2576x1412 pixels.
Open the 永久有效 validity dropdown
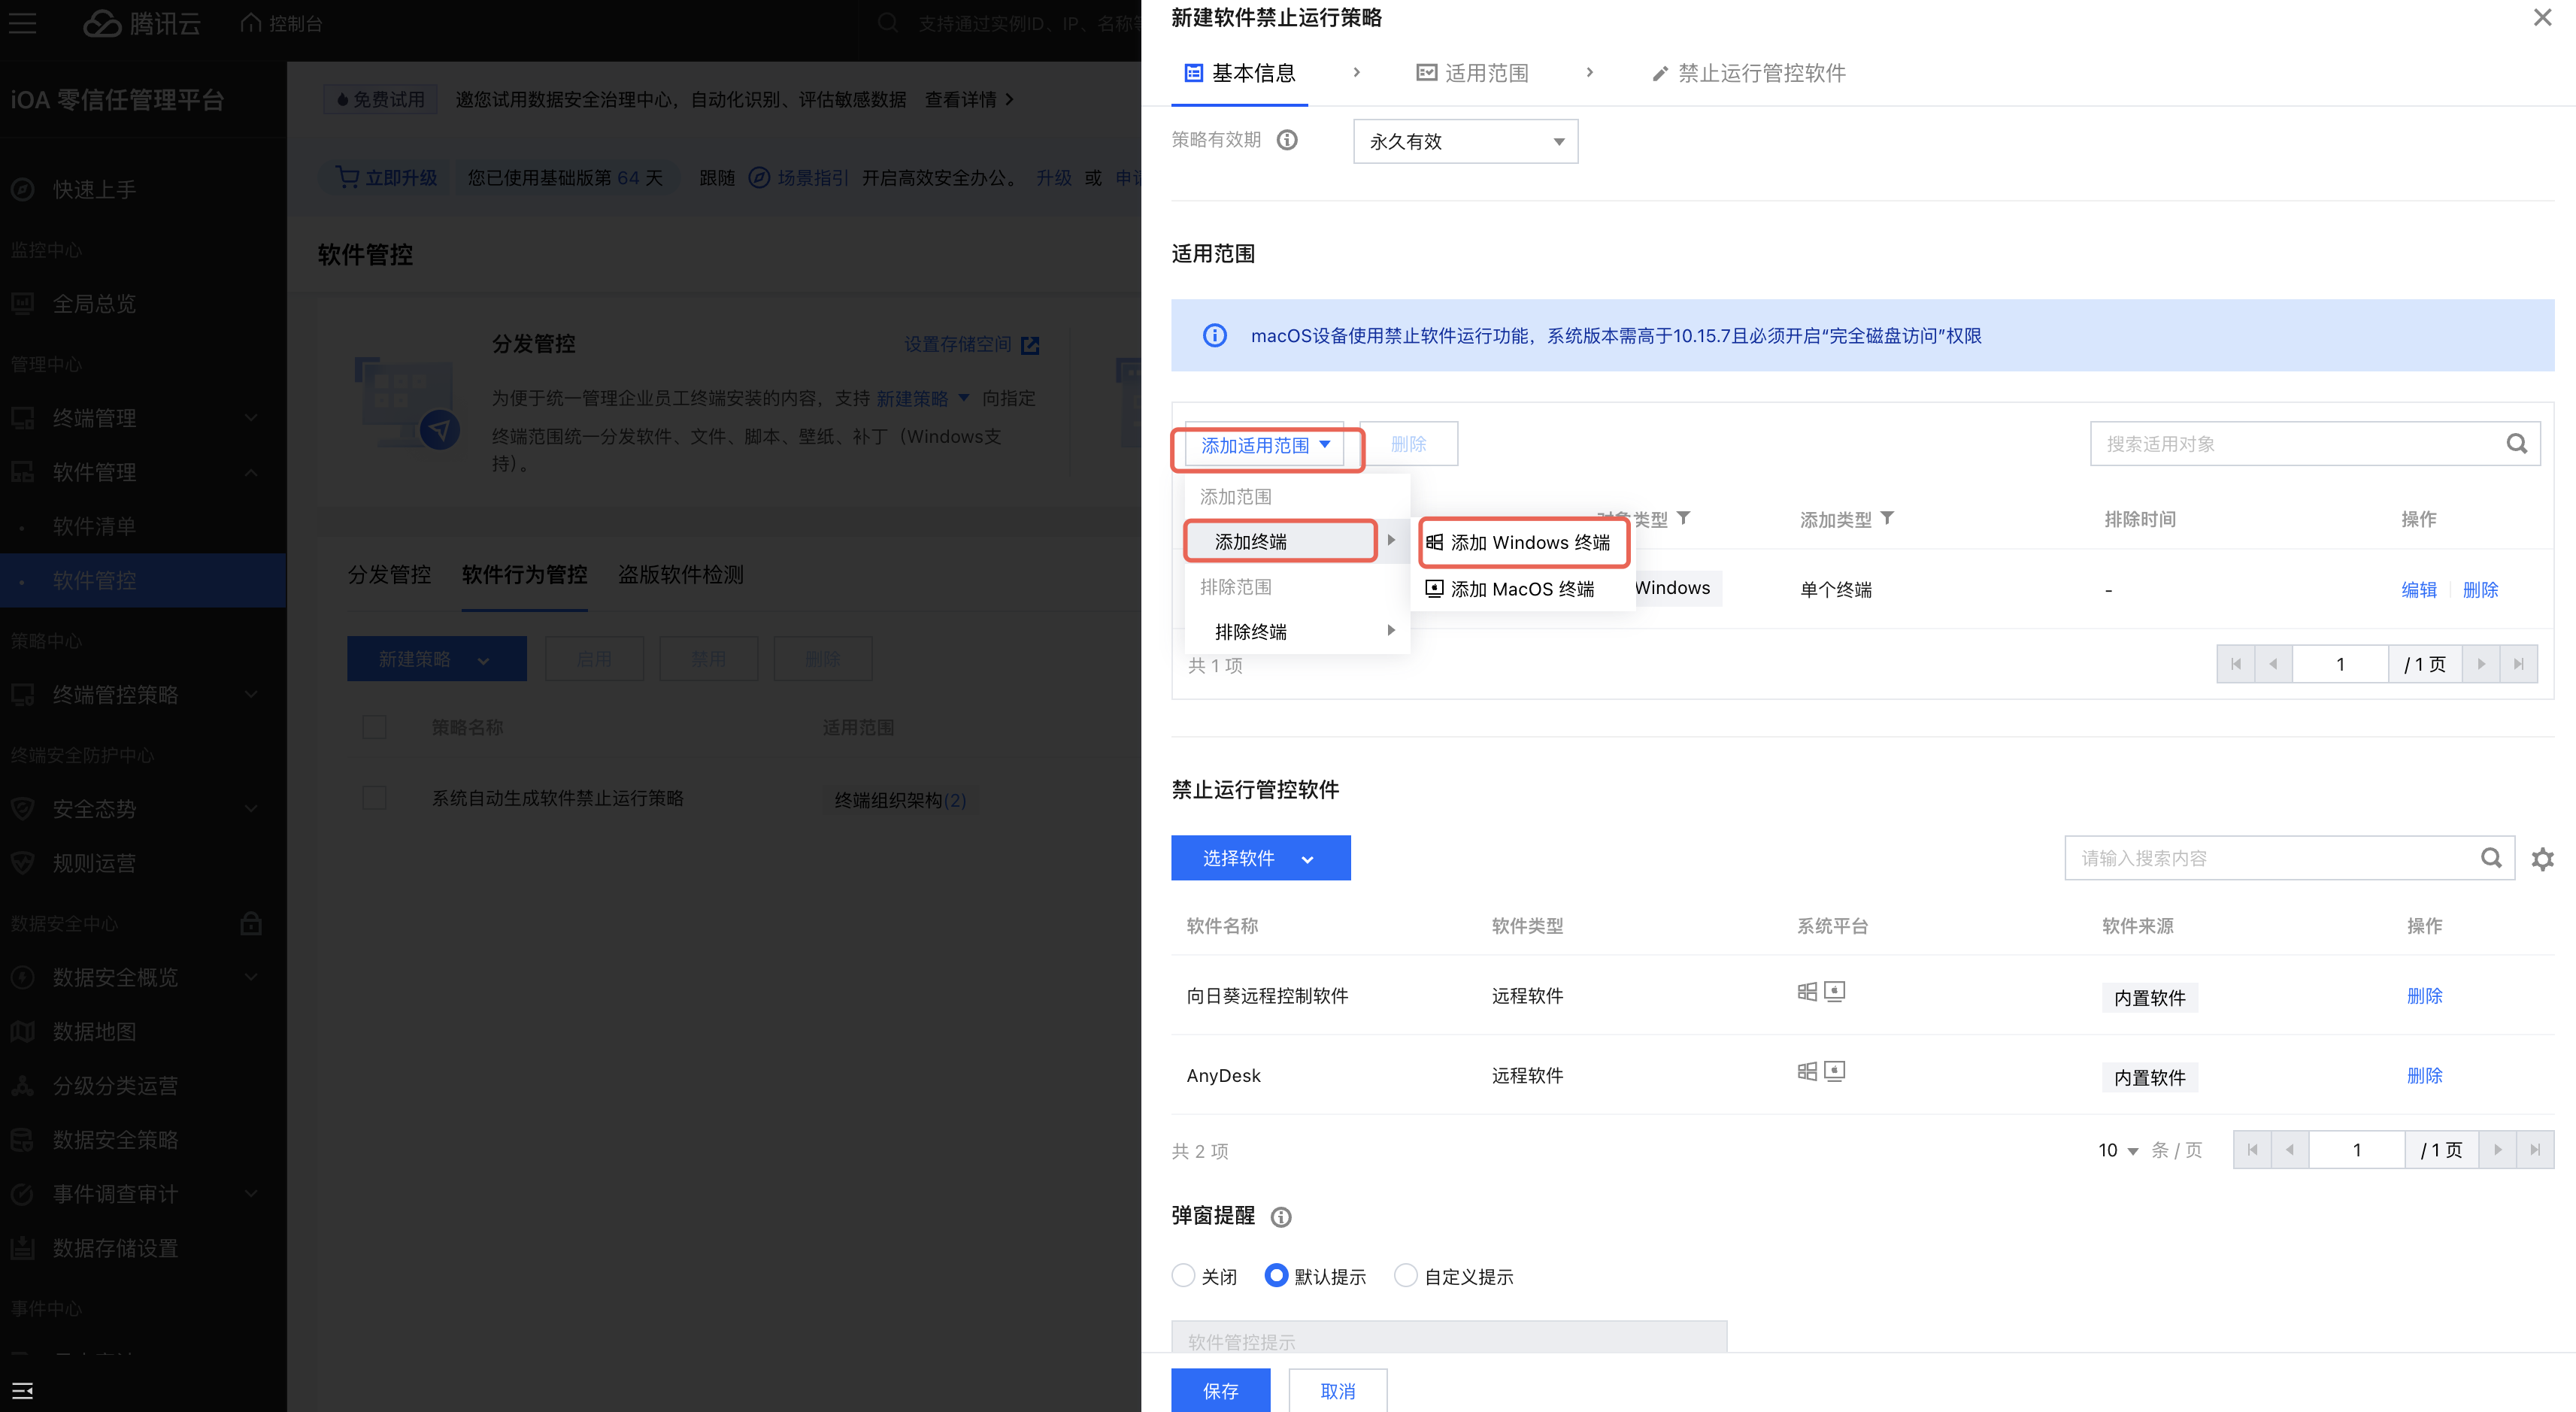tap(1465, 141)
